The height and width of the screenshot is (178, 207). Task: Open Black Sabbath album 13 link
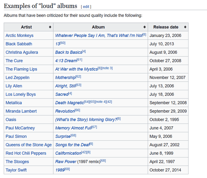pyautogui.click(x=58, y=44)
